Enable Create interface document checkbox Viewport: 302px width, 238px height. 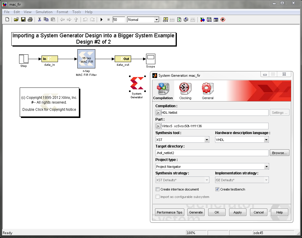click(x=158, y=189)
